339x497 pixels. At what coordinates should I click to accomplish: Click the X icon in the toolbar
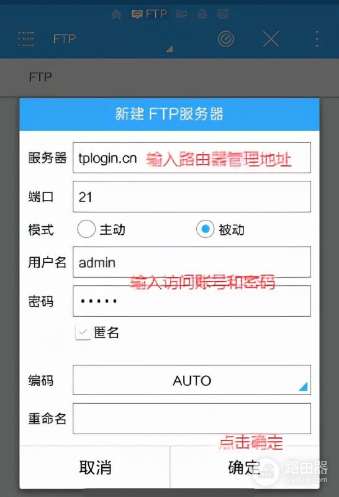(x=271, y=39)
